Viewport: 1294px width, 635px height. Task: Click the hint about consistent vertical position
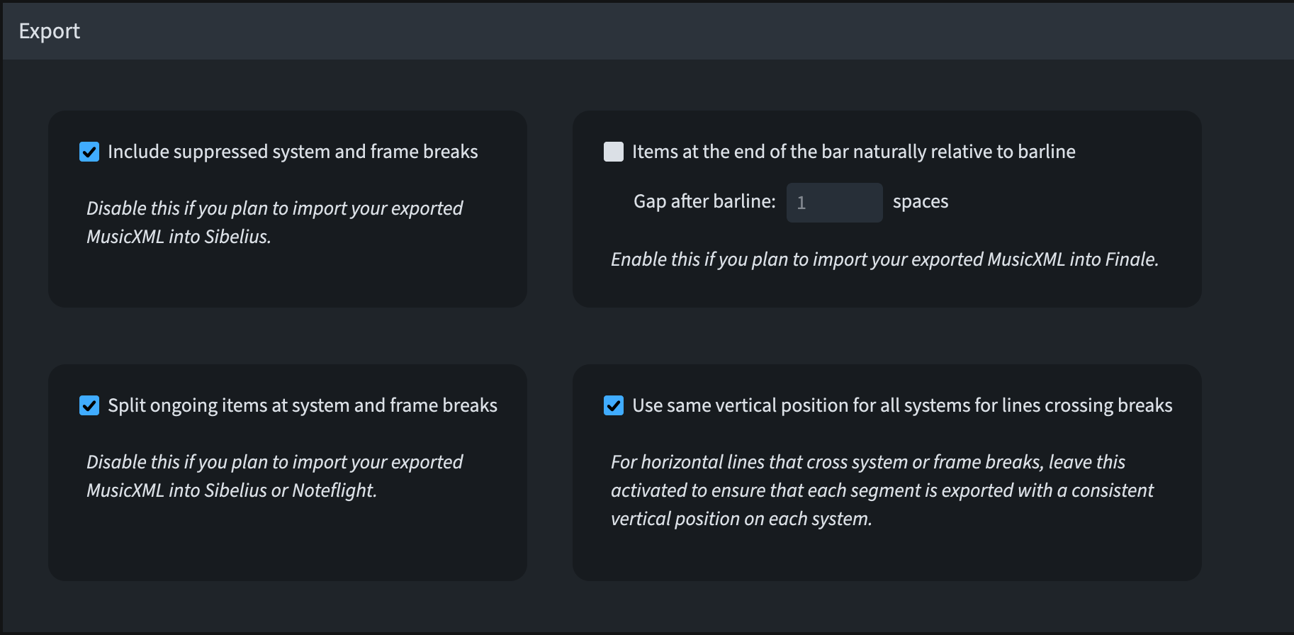[882, 490]
